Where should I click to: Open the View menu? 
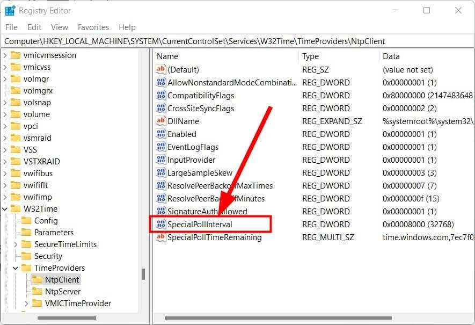(60, 27)
